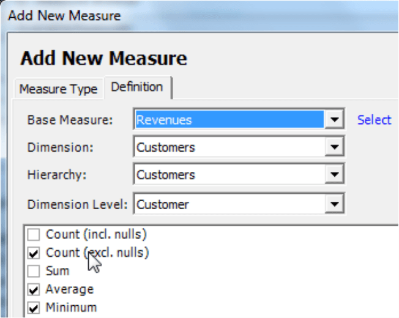Select the Definition tab
The width and height of the screenshot is (399, 318).
pos(138,87)
